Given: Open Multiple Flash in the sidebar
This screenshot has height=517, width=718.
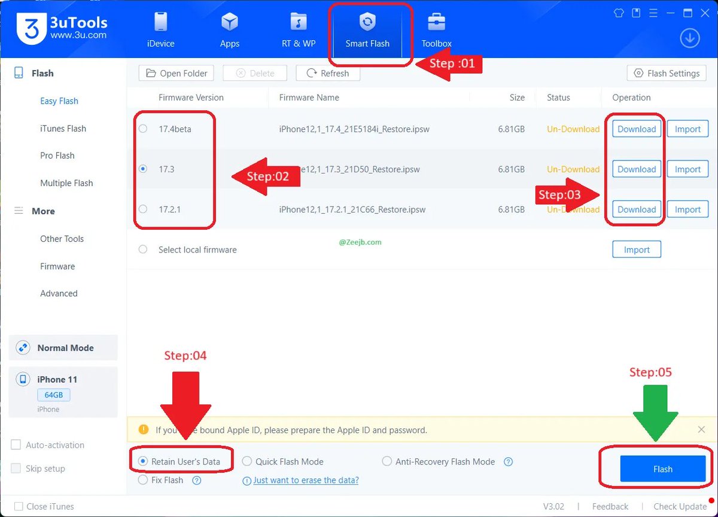Looking at the screenshot, I should (66, 183).
